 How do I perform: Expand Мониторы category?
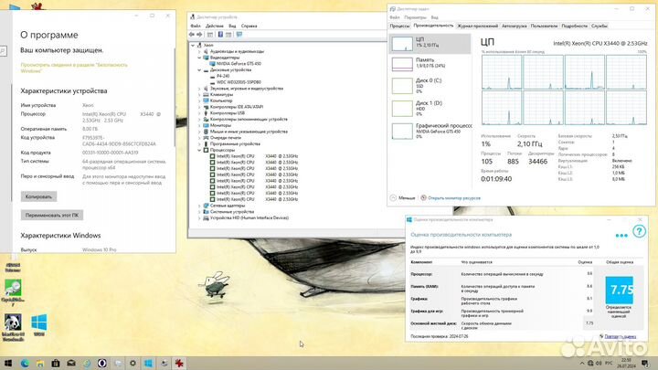(200, 125)
